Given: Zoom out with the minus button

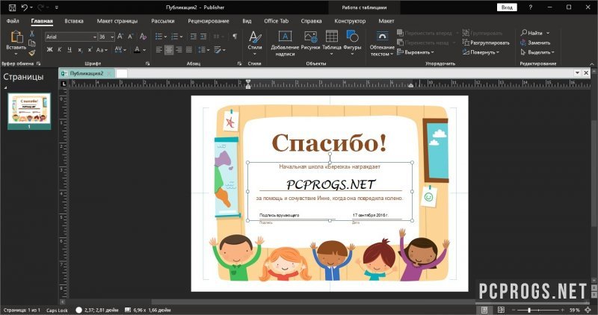Looking at the screenshot, I should pos(514,310).
